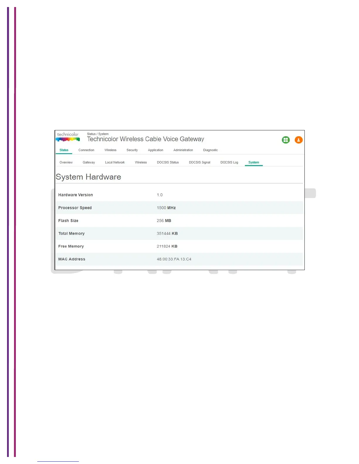Open the Administration tab
This screenshot has height=464, width=359.
183,150
